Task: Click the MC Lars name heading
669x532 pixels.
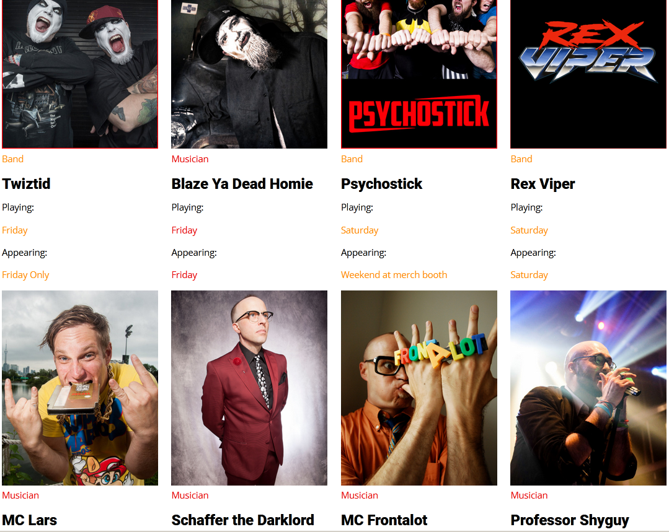Action: tap(29, 520)
